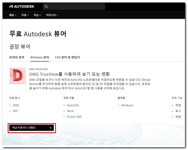Click the Autodesk logo

tap(22, 6)
